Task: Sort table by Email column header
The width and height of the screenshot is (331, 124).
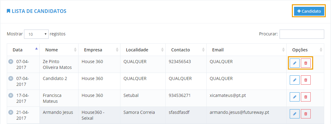Action: [x=247, y=50]
